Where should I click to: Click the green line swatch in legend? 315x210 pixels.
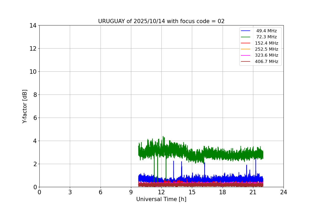[246, 37]
